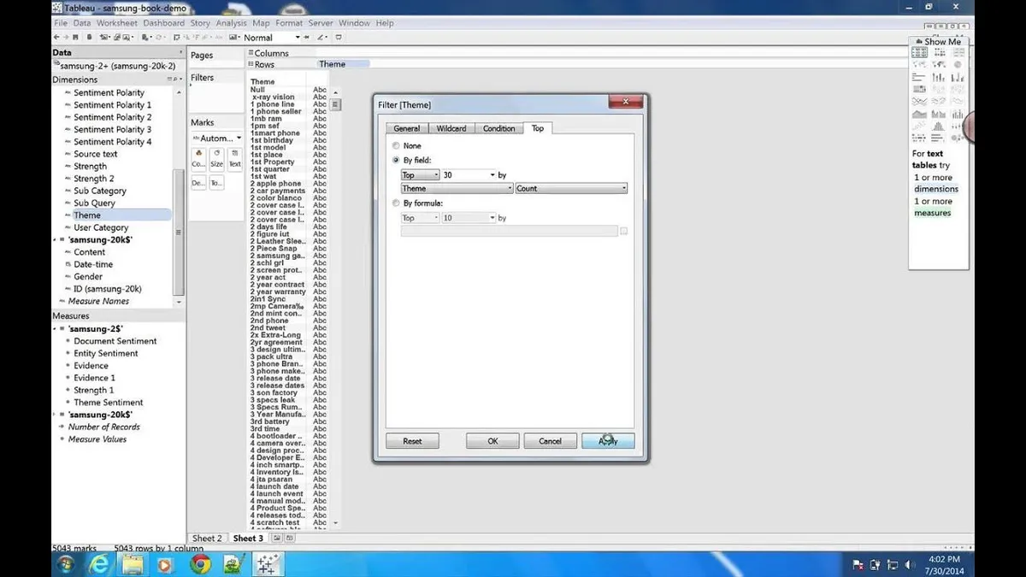The height and width of the screenshot is (577, 1026).
Task: Select the stacked bars chart in Show Me
Action: pyautogui.click(x=938, y=77)
